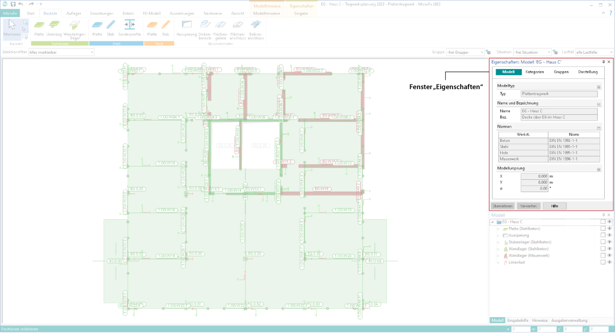This screenshot has height=333, width=615.
Task: Pick the Wandartiger-Träger tool
Action: tap(75, 29)
